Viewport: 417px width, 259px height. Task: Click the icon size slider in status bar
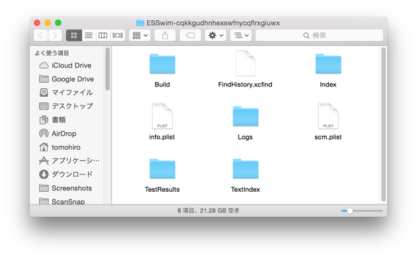(x=362, y=211)
